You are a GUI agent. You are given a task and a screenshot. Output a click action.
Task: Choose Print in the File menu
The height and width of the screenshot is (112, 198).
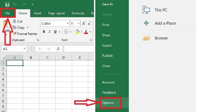pos(106,25)
